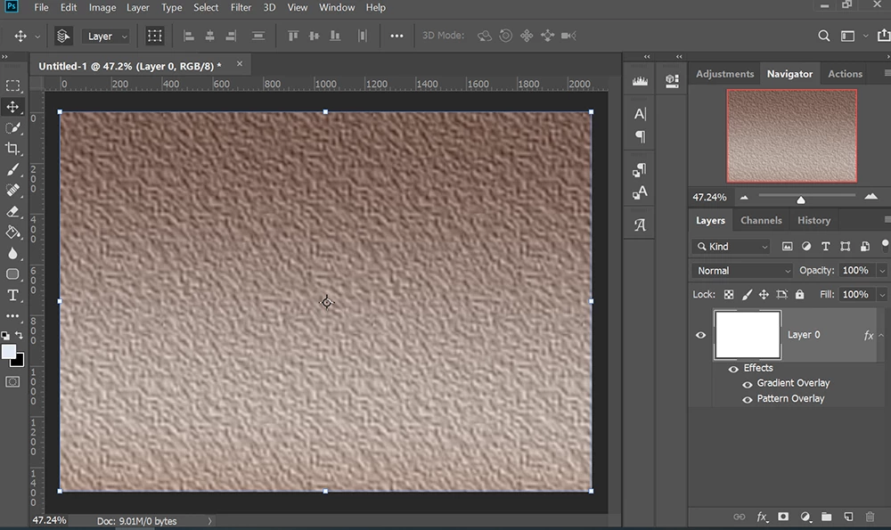The width and height of the screenshot is (891, 530).
Task: Activate the Horizontal Type tool
Action: click(12, 295)
